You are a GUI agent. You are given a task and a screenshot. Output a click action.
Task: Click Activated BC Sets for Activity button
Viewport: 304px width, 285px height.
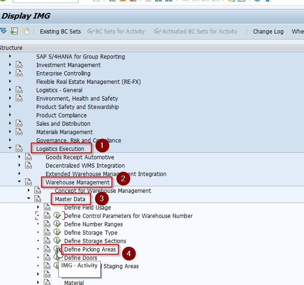click(x=195, y=31)
